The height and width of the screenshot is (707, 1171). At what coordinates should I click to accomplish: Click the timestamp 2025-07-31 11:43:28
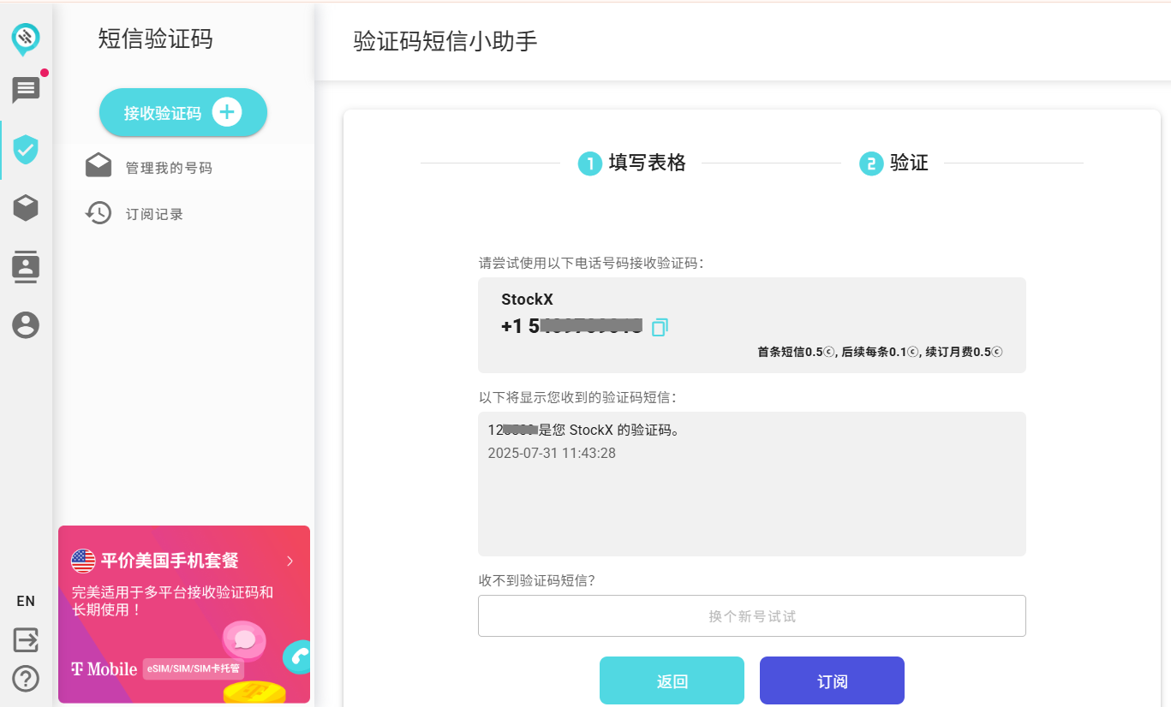click(552, 453)
